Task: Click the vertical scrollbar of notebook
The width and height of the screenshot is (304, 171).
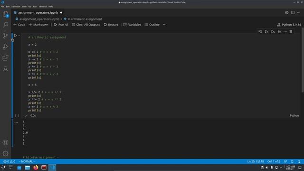Action: click(x=303, y=60)
